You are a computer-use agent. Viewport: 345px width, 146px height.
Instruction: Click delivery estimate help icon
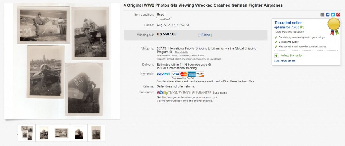pos(210,65)
